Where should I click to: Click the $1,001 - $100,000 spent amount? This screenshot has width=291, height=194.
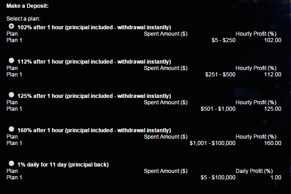[x=213, y=143]
